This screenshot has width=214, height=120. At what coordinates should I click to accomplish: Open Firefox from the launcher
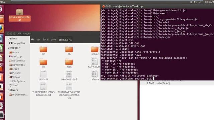(1, 29)
